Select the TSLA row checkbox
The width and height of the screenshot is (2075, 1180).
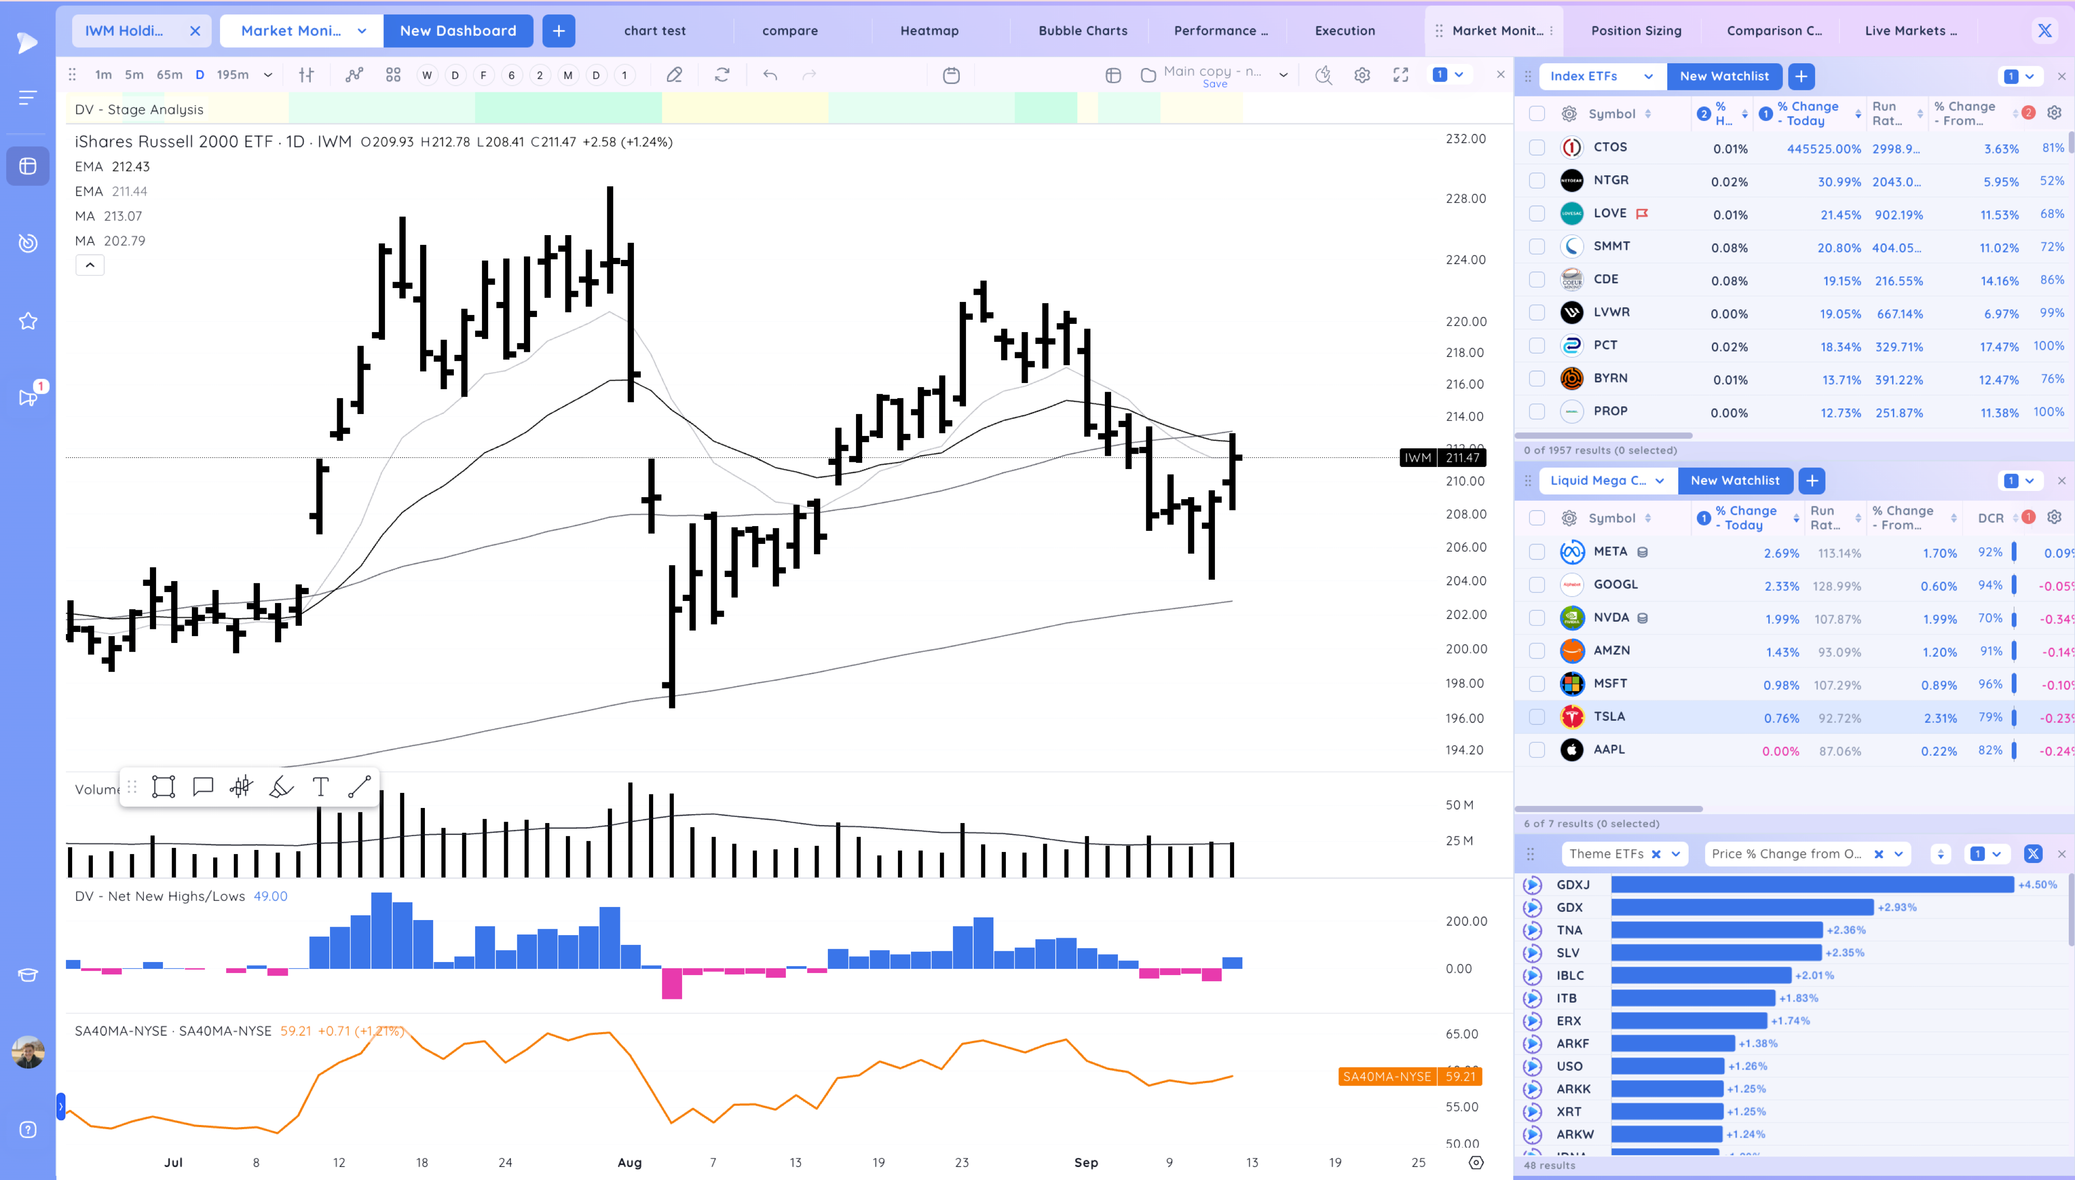pos(1537,717)
